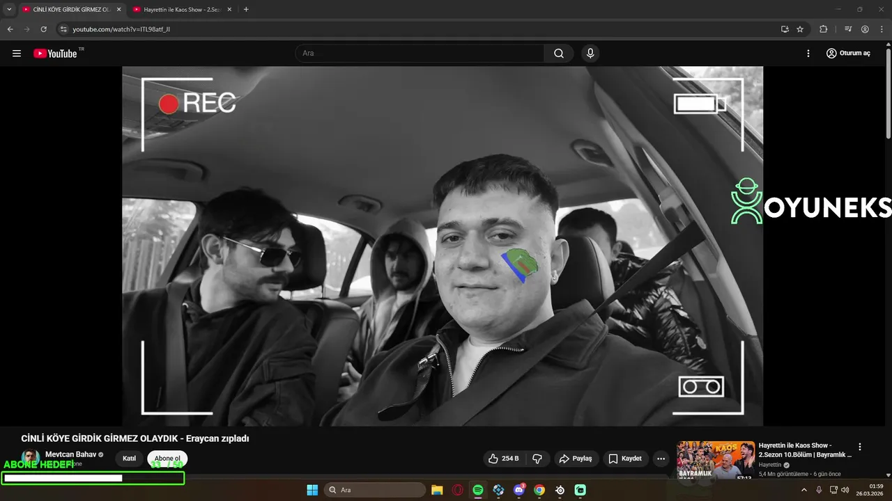Focus the YouTube Ara search field
Image resolution: width=892 pixels, height=501 pixels.
[x=420, y=54]
